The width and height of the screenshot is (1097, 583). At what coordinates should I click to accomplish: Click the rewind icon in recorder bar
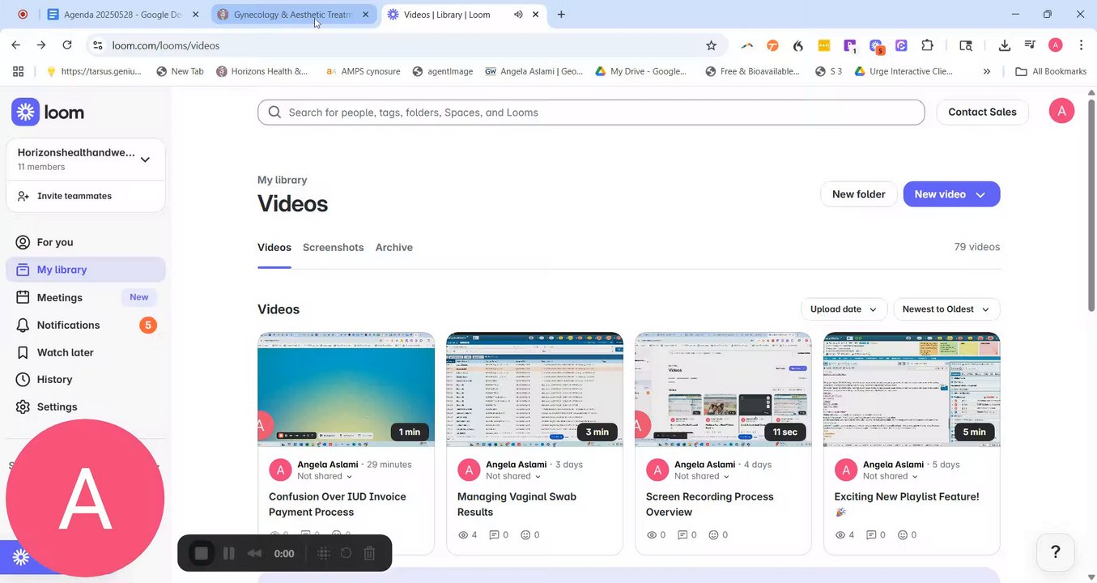(x=254, y=553)
